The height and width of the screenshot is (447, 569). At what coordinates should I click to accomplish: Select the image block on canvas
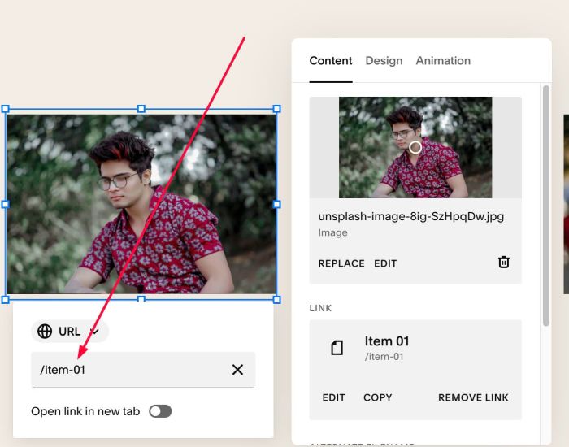coord(141,204)
